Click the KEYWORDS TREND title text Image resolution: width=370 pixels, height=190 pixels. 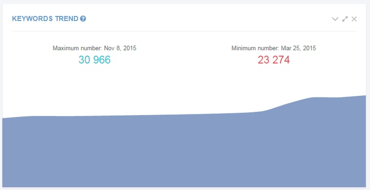tap(45, 19)
